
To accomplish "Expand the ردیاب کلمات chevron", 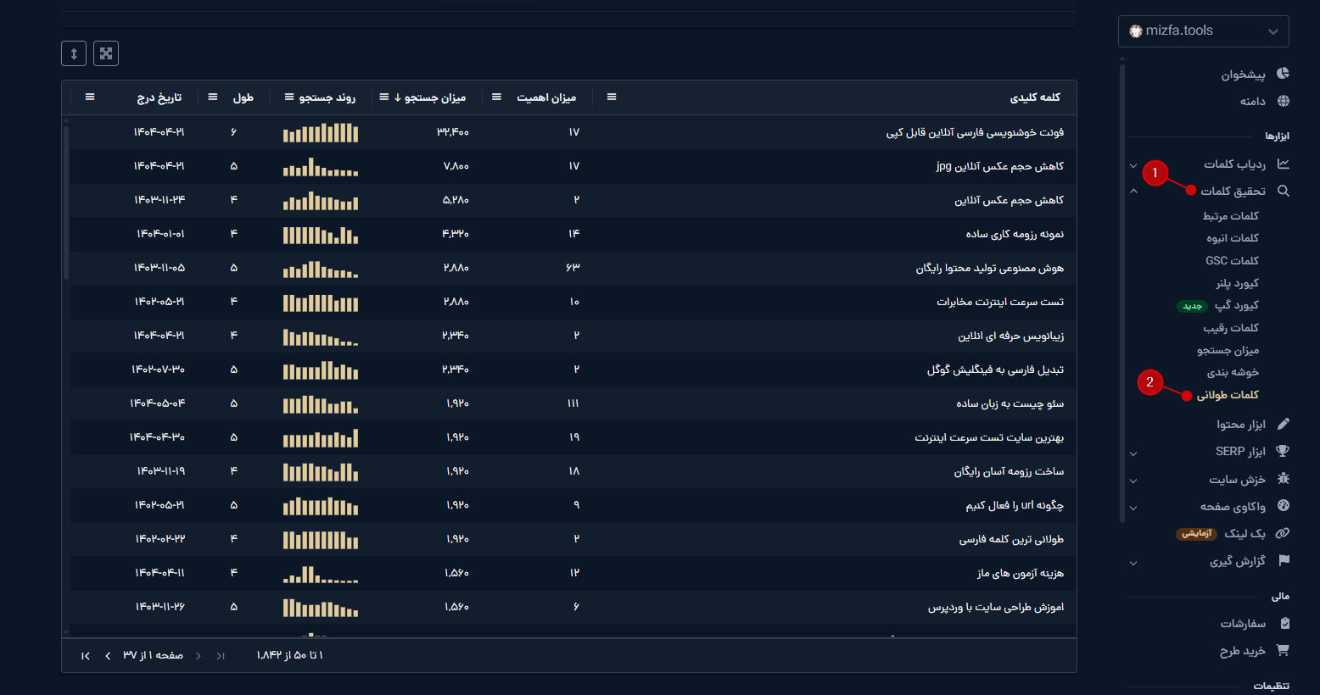I will tap(1133, 165).
